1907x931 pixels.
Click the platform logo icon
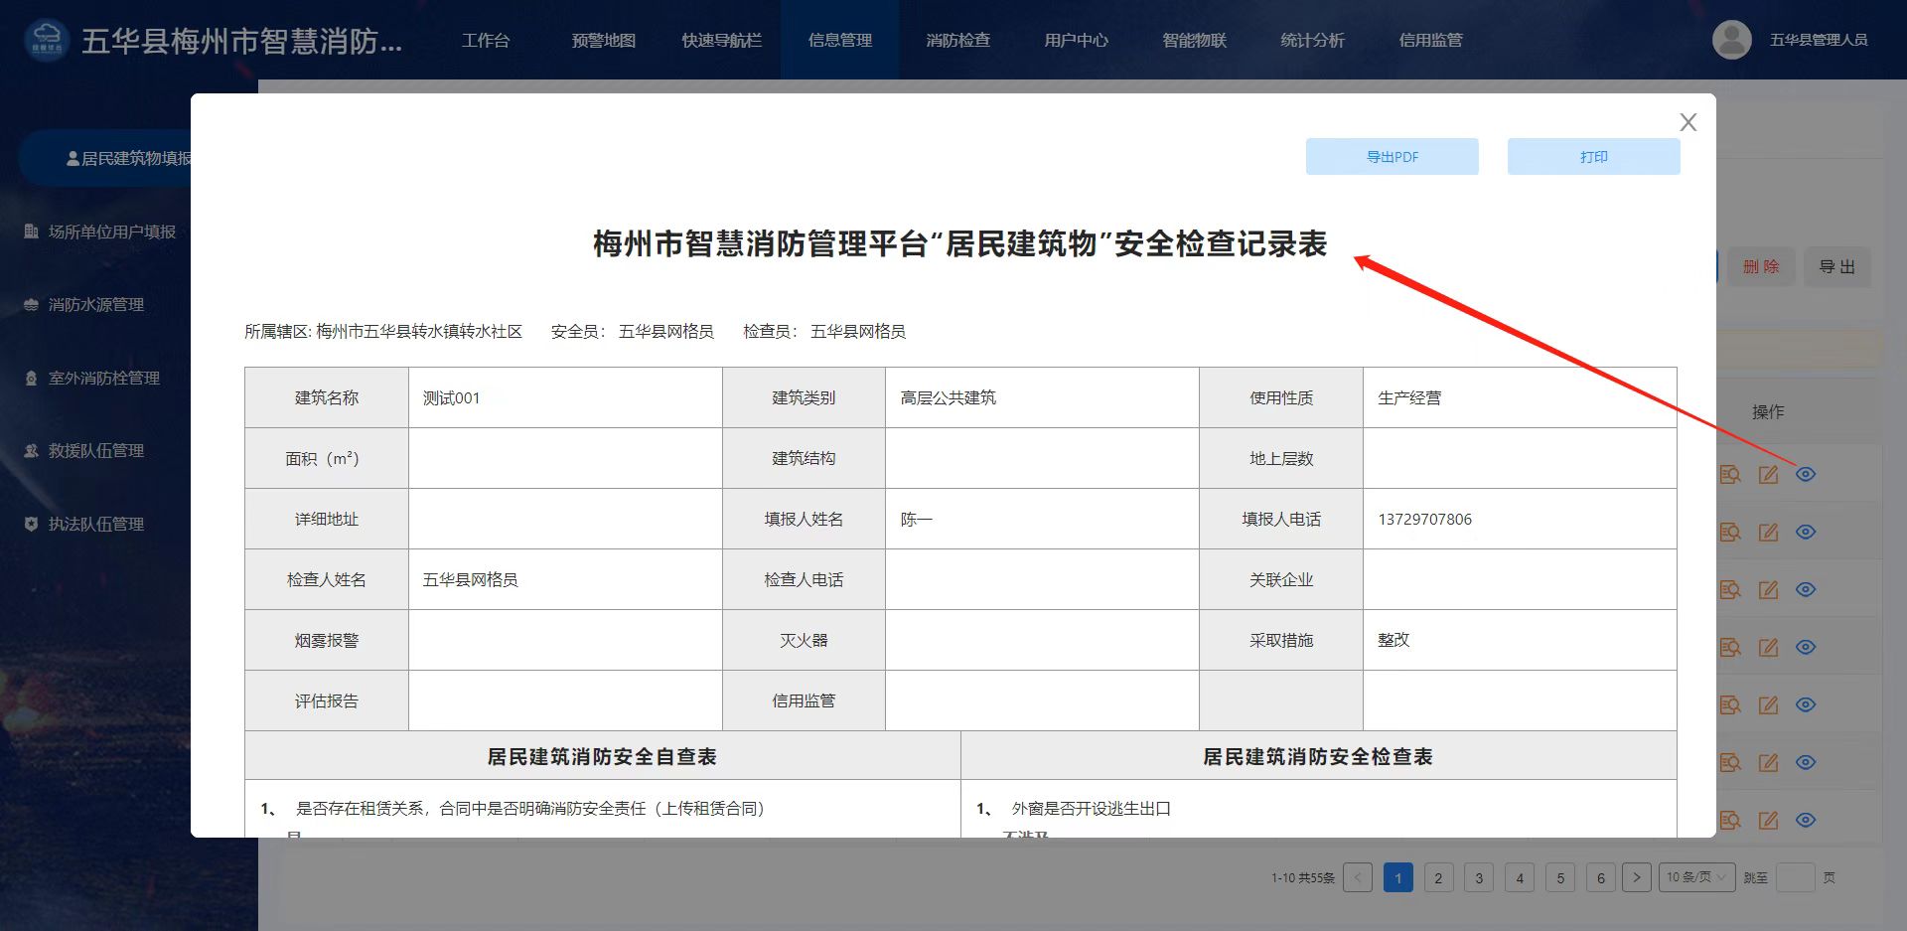[x=47, y=40]
